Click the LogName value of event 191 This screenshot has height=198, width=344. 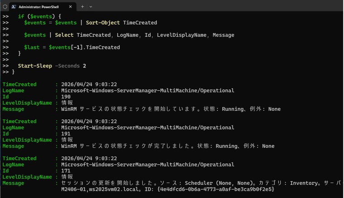(x=148, y=127)
